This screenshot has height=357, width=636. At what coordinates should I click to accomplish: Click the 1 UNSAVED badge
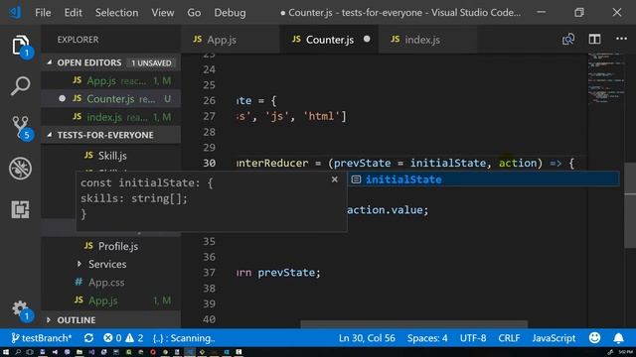[151, 62]
